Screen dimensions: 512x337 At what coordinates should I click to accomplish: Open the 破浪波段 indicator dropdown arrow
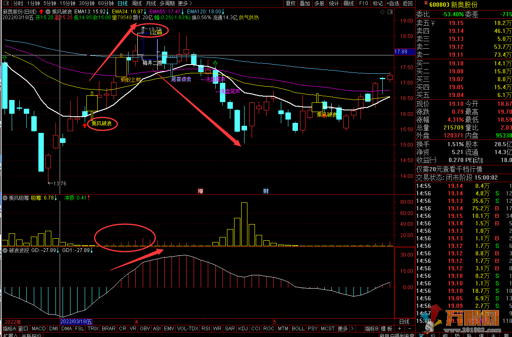pyautogui.click(x=5, y=250)
